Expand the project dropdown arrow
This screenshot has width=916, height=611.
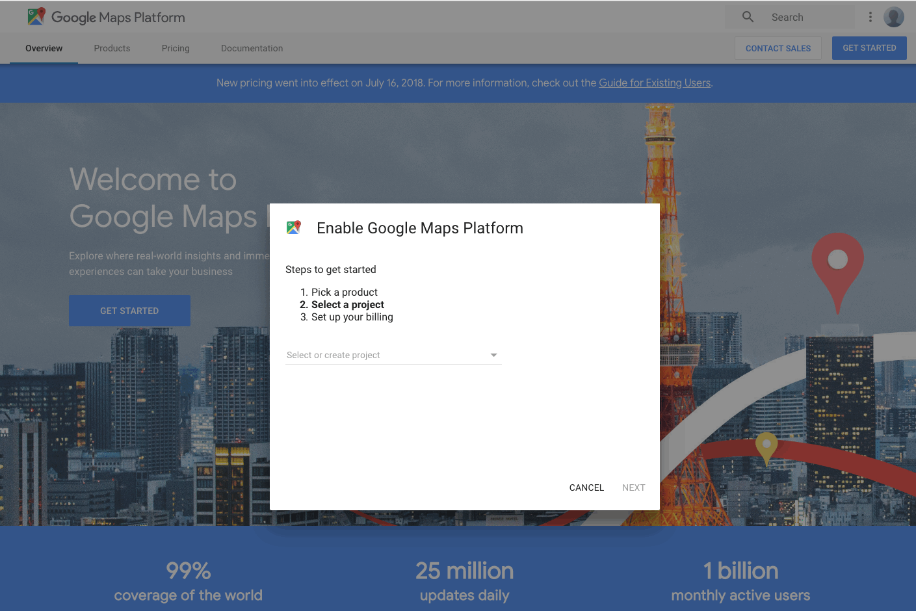point(493,355)
